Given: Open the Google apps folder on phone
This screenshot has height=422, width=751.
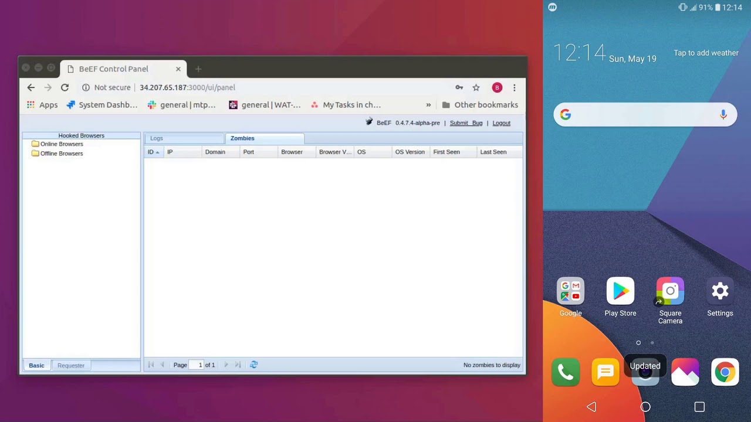Looking at the screenshot, I should point(570,297).
